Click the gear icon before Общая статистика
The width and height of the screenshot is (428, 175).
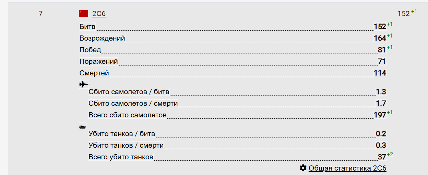click(x=303, y=168)
